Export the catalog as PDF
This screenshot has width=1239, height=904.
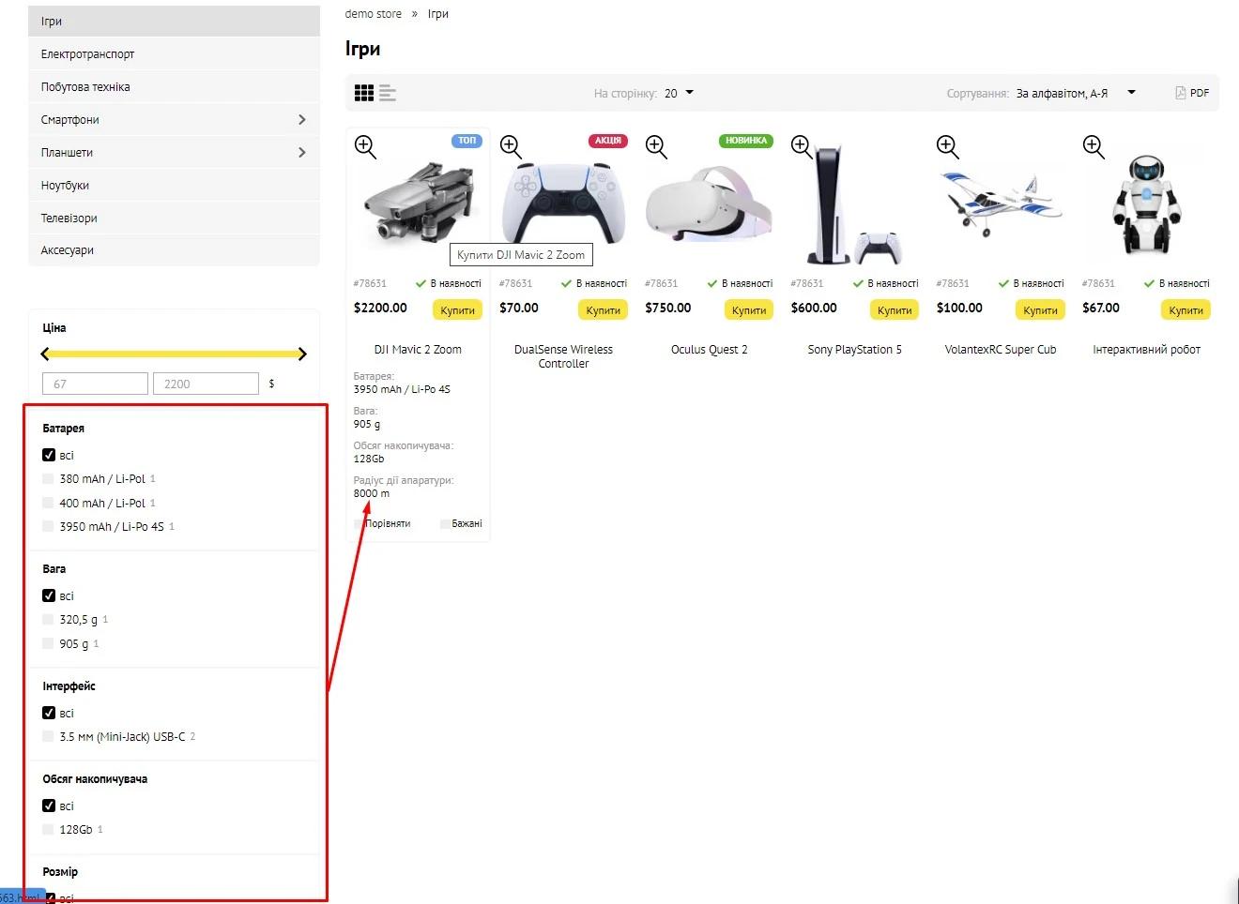click(1192, 93)
